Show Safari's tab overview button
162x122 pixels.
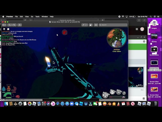[x=144, y=20]
